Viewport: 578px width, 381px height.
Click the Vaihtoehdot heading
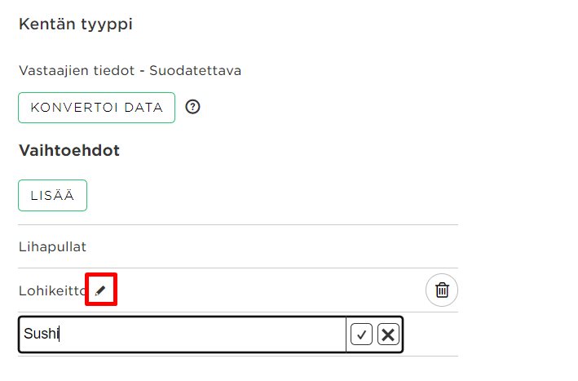coord(69,150)
